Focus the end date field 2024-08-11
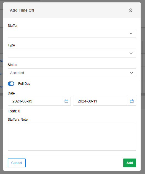The height and width of the screenshot is (174, 145). click(100, 101)
